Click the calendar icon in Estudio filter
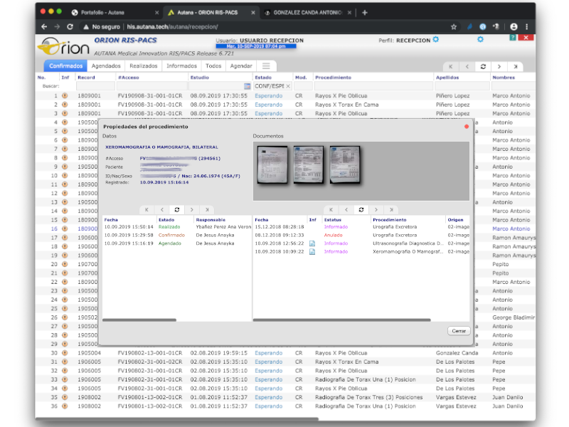Screen dimensions: 569x427 247,86
